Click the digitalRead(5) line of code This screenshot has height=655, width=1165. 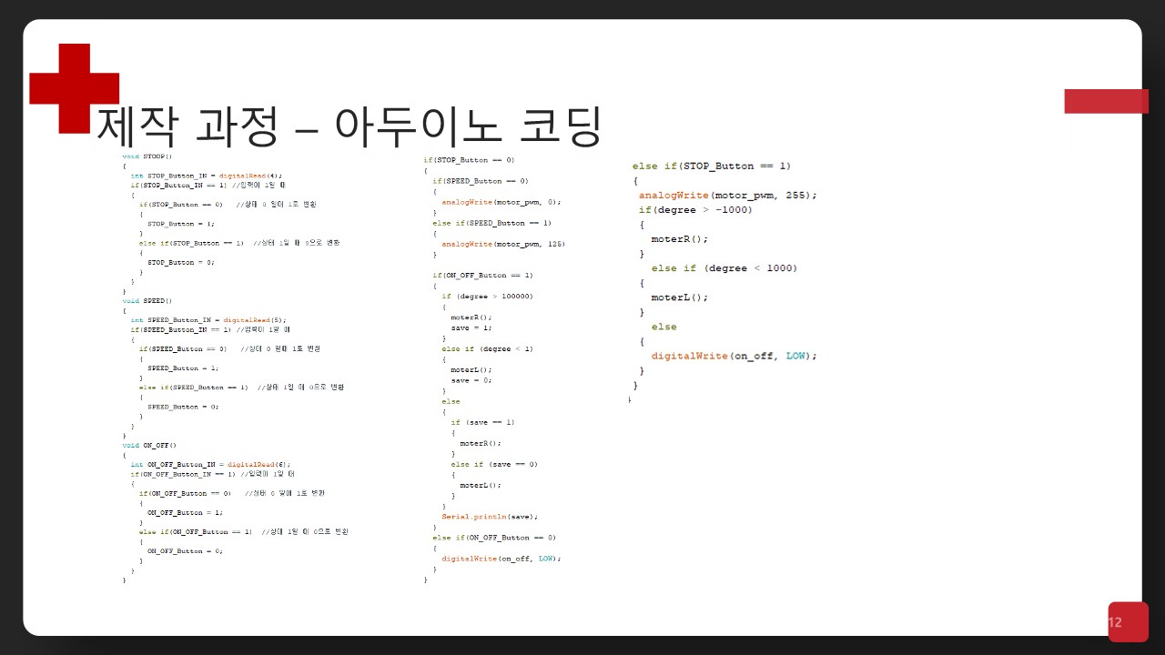(x=208, y=319)
